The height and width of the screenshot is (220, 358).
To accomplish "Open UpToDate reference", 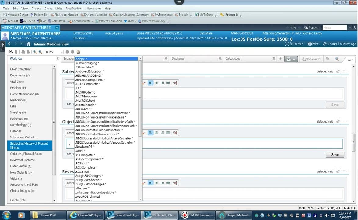I will pyautogui.click(x=204, y=15).
